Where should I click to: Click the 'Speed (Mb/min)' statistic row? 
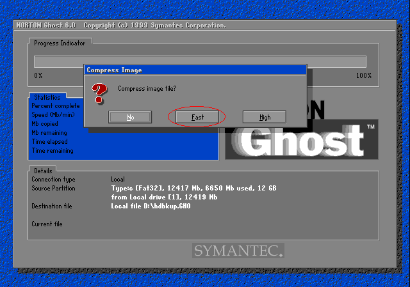[53, 114]
